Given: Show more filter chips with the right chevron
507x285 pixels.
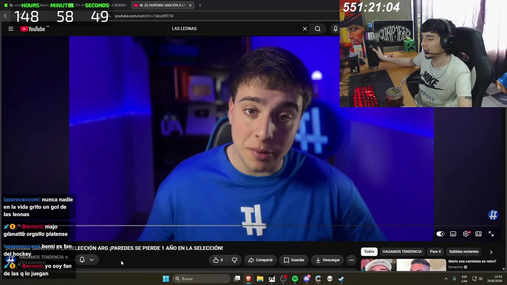Looking at the screenshot, I should pyautogui.click(x=491, y=252).
